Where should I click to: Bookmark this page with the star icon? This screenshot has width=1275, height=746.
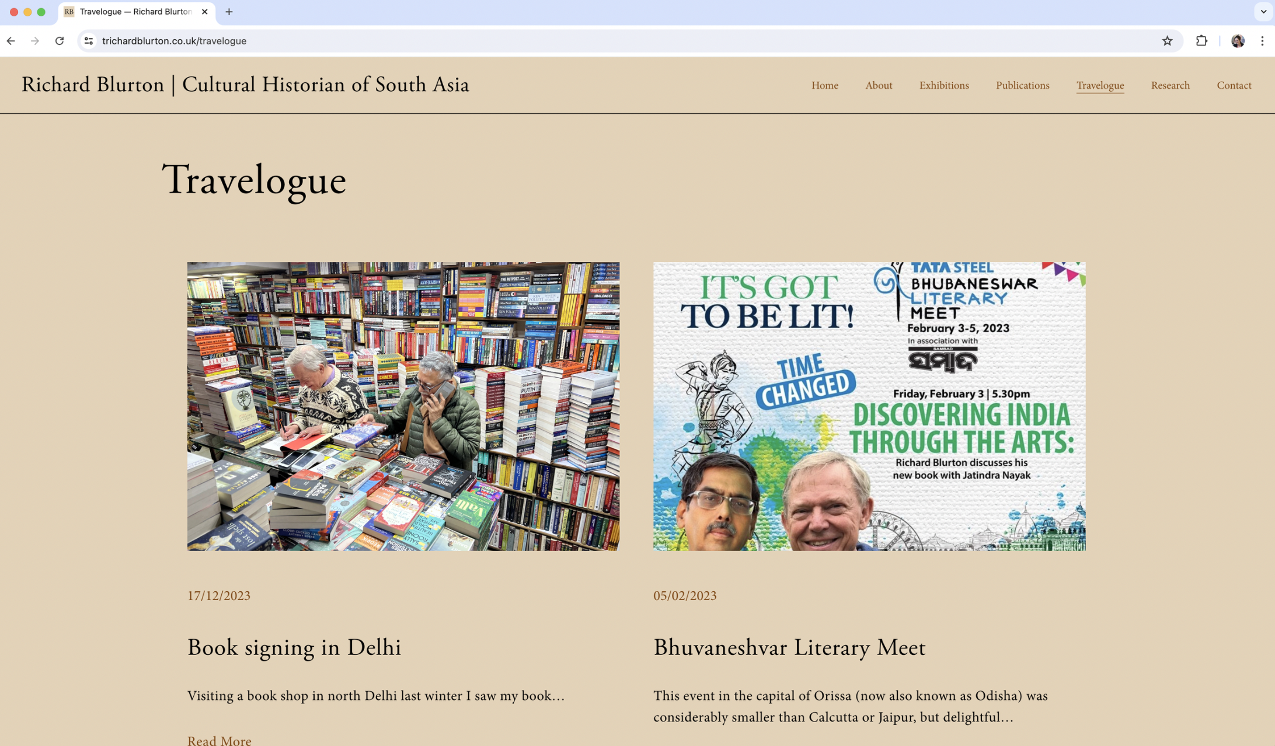[x=1167, y=41]
